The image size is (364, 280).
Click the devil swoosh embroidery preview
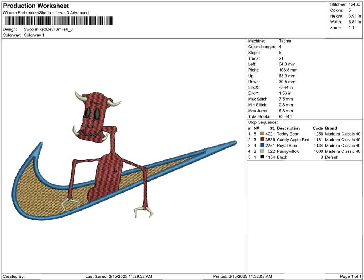[124, 155]
